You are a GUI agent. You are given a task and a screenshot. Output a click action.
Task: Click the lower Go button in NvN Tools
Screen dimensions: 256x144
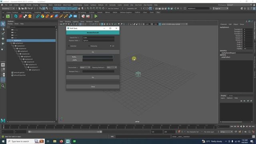[93, 77]
